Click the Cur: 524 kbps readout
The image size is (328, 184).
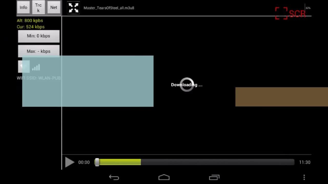click(x=30, y=27)
